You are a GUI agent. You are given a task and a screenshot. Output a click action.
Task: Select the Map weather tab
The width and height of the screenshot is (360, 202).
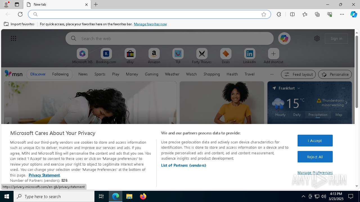(x=339, y=114)
